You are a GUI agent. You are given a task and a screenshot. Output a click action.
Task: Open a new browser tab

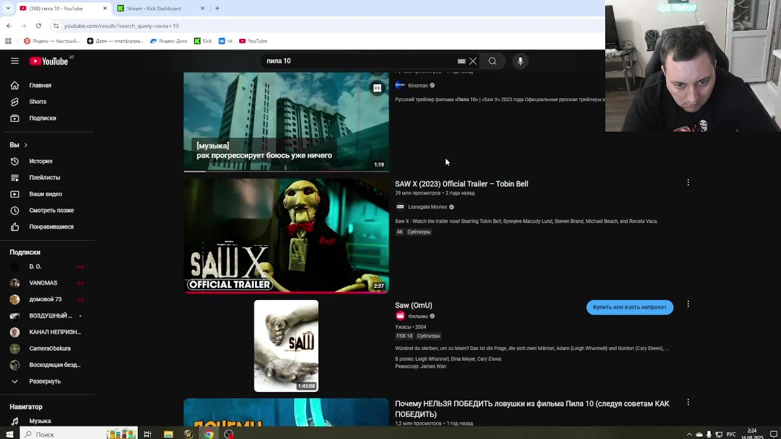tap(217, 9)
